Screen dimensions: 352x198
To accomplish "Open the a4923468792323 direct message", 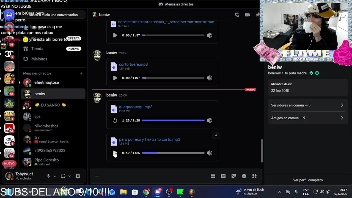I will [53, 151].
